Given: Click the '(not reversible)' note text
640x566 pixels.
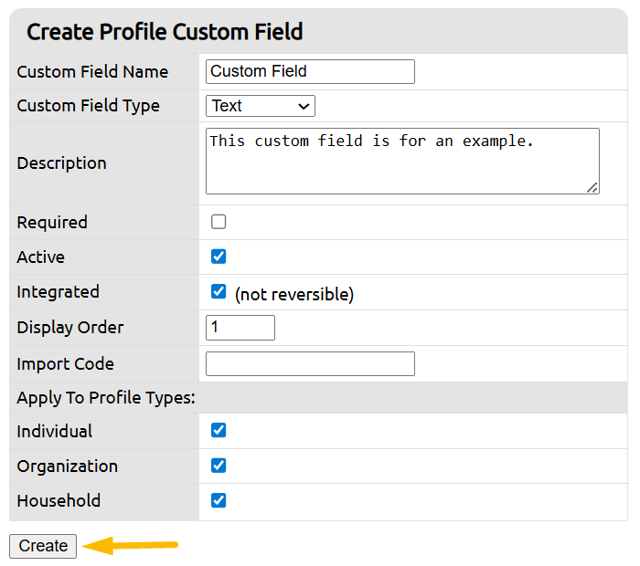Looking at the screenshot, I should tap(293, 294).
